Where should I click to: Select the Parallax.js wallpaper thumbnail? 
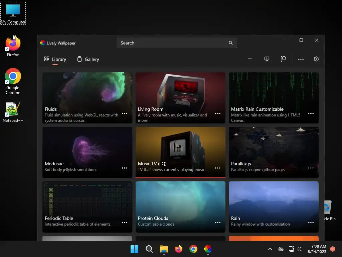click(x=274, y=152)
